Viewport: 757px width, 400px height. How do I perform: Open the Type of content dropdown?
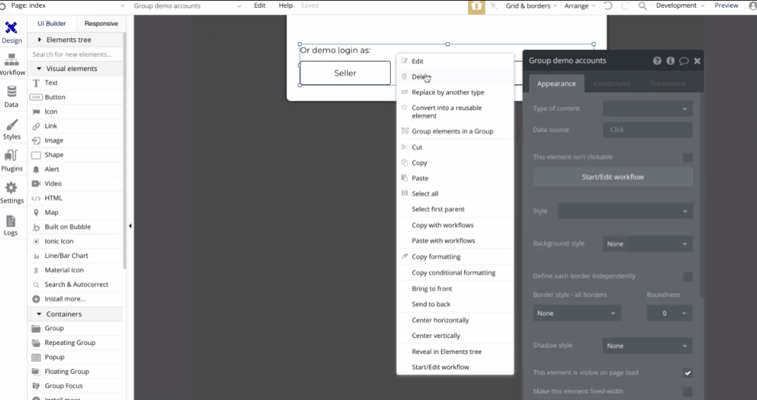pos(647,109)
